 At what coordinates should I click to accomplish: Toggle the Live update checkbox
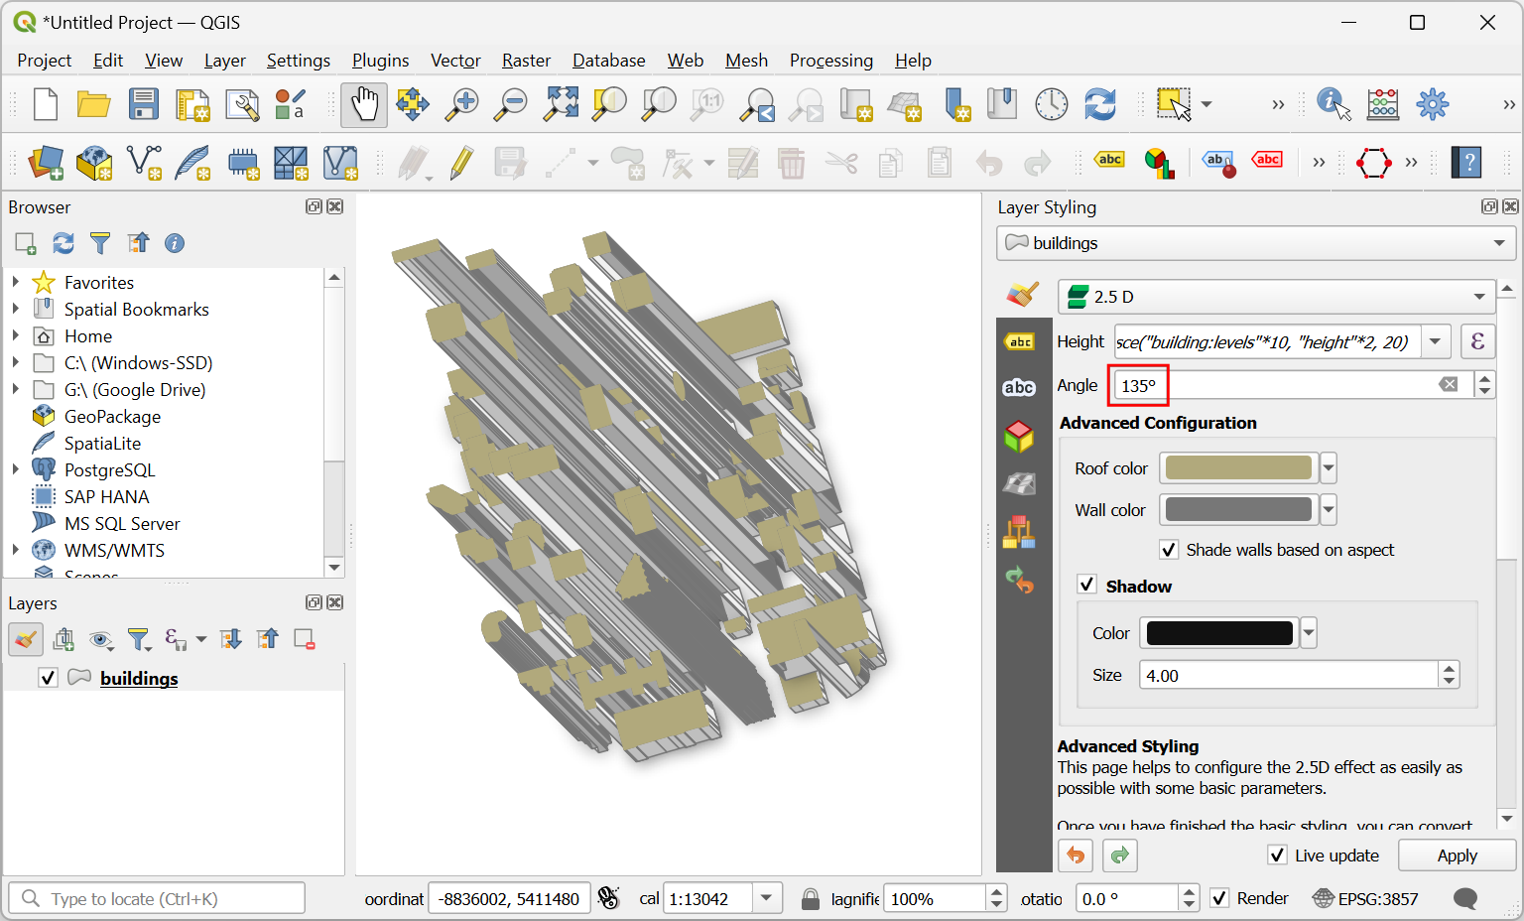(1278, 855)
